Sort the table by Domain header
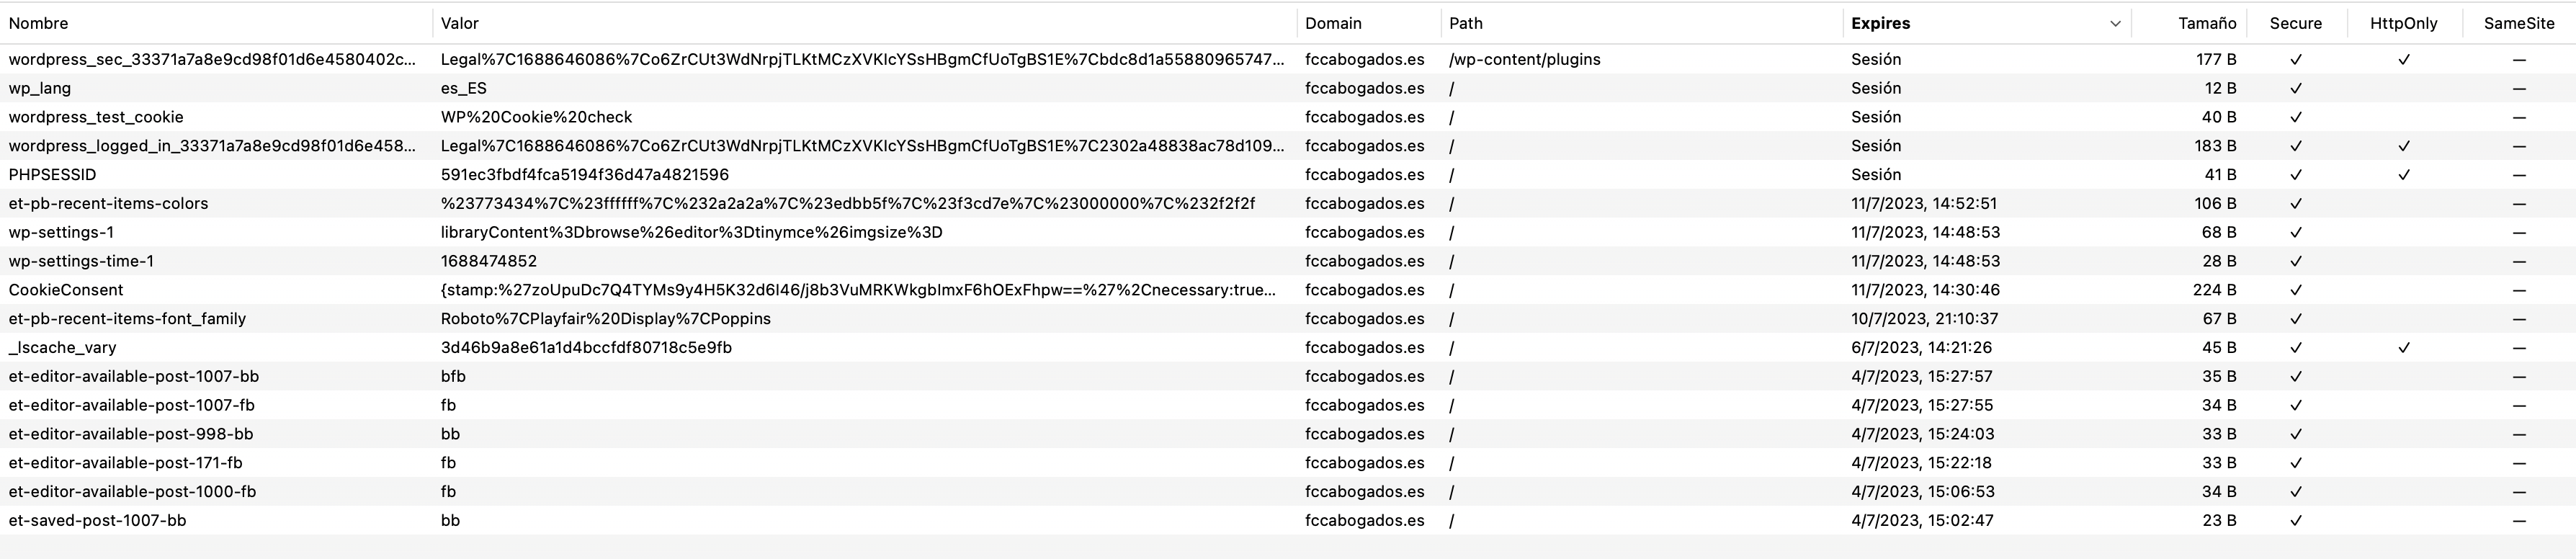Viewport: 2576px width, 559px height. [1333, 23]
